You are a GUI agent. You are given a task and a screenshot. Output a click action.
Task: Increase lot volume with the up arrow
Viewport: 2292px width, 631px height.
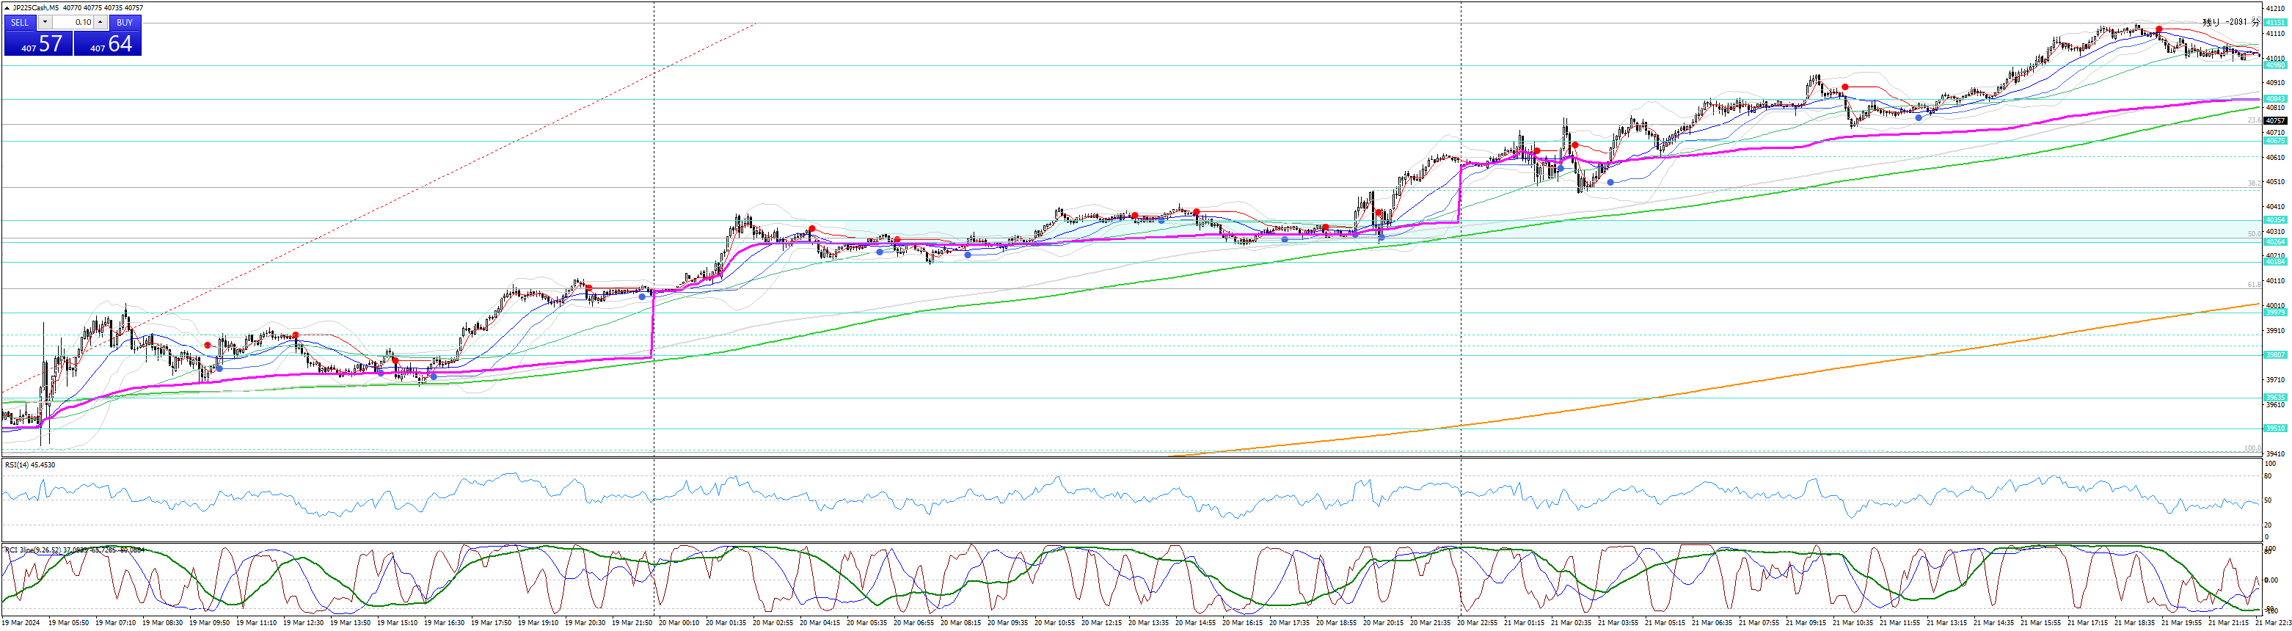tap(100, 22)
